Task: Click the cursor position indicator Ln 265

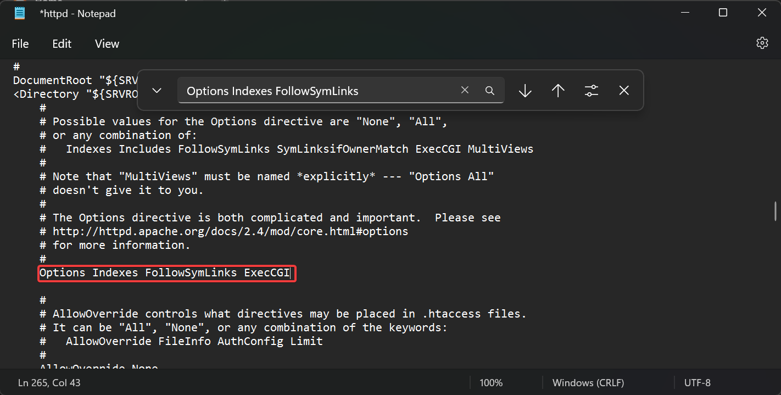Action: [x=49, y=382]
